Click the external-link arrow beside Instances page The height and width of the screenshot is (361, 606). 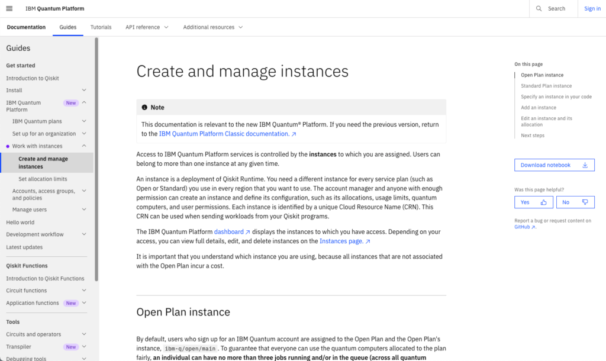tap(368, 241)
